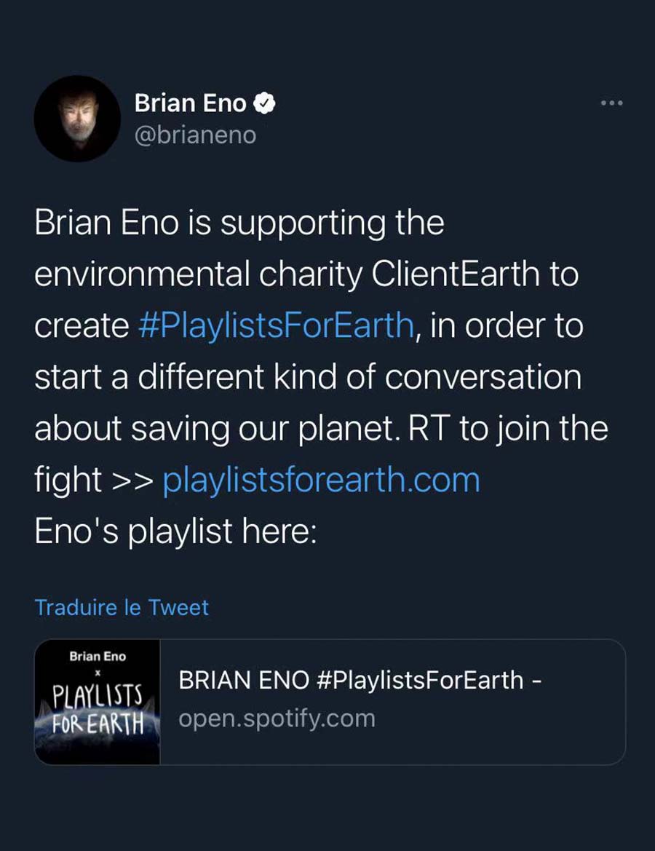This screenshot has width=655, height=851.
Task: Click the word 'fight' before the arrows
Action: coord(68,480)
